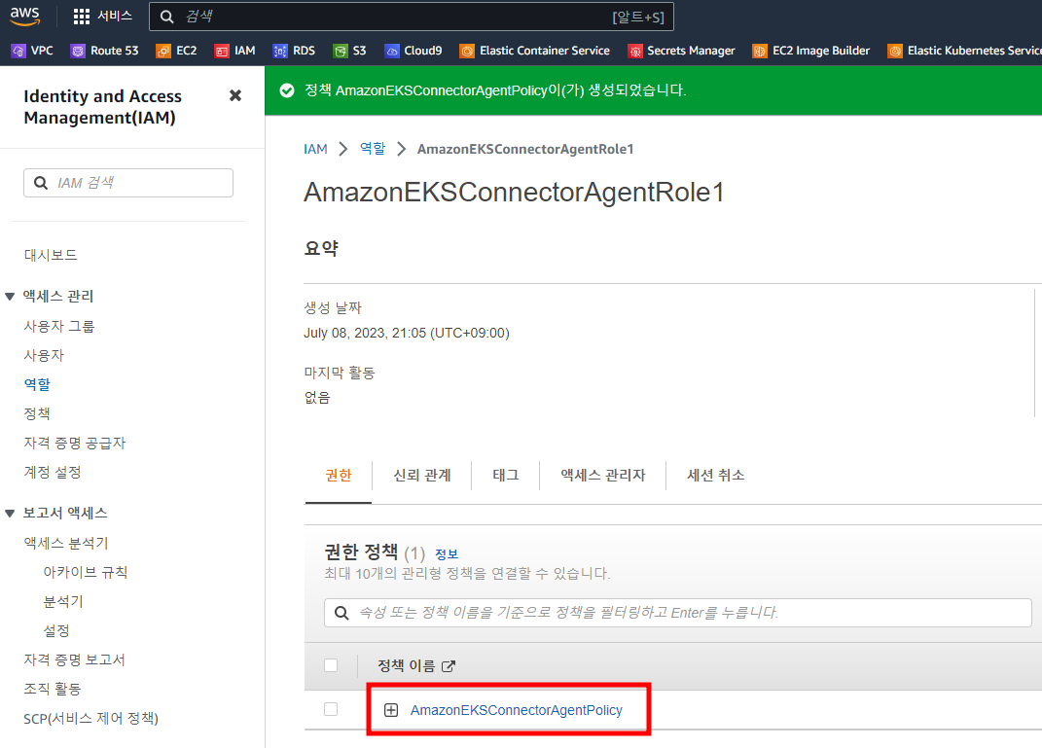Close the IAM navigation panel
Image resolution: width=1042 pixels, height=748 pixels.
[x=235, y=95]
